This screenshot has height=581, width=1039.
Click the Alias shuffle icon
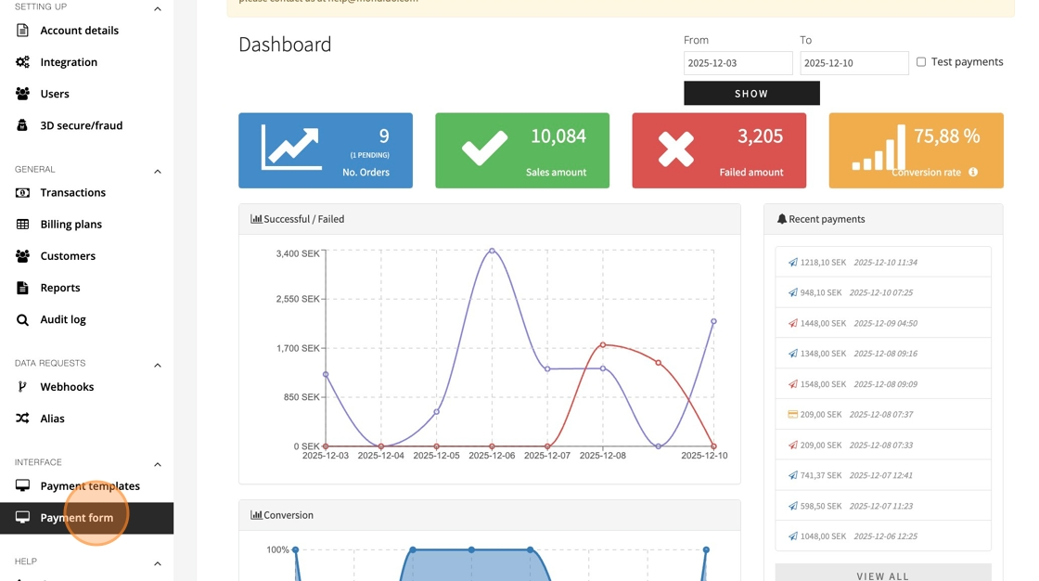coord(22,419)
